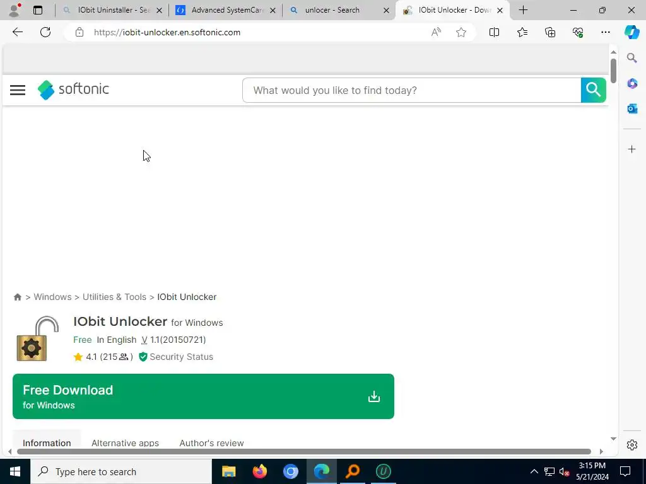Open IObit Uninstaller taskbar icon

[x=384, y=471]
